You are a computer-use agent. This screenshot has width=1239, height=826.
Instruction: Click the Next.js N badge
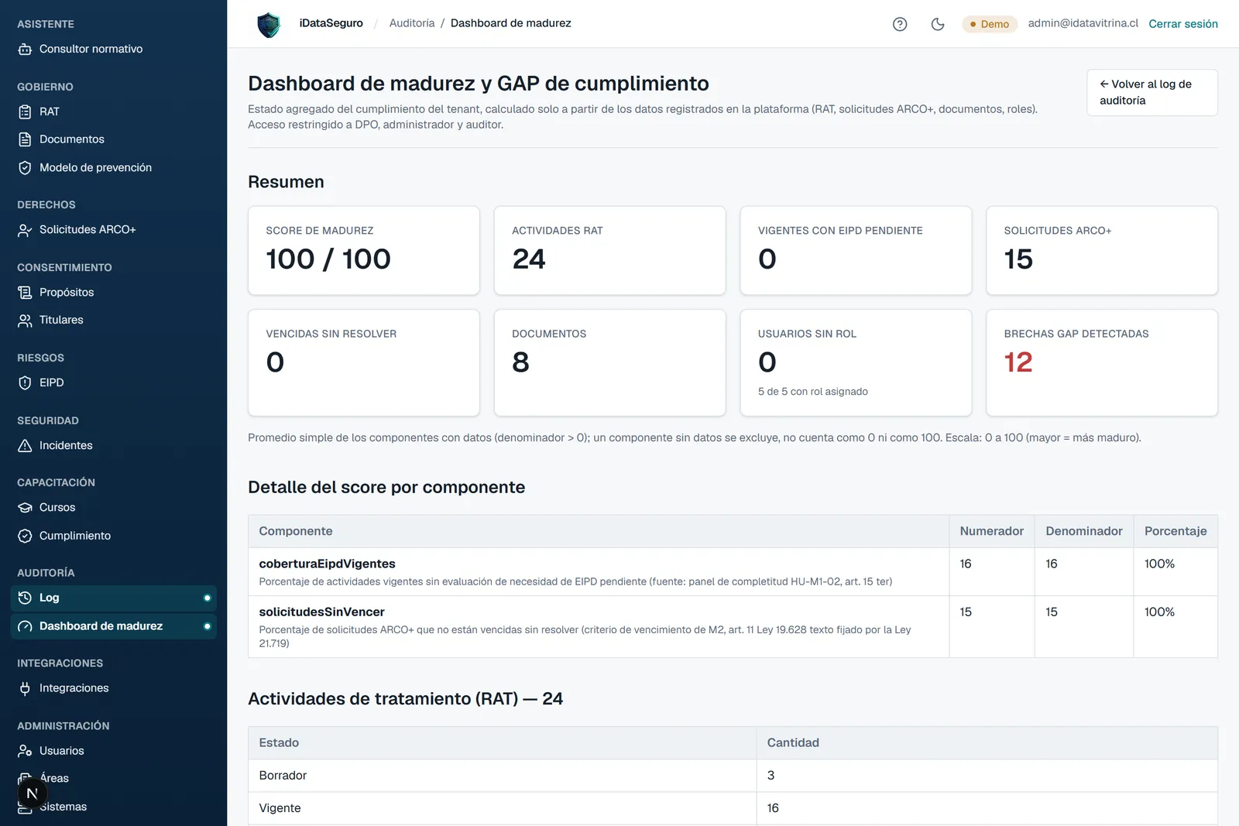pyautogui.click(x=32, y=793)
